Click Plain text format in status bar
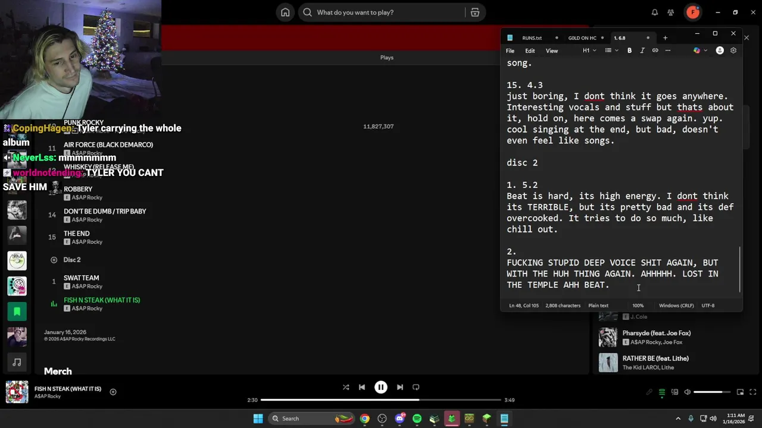This screenshot has width=762, height=428. (x=598, y=306)
